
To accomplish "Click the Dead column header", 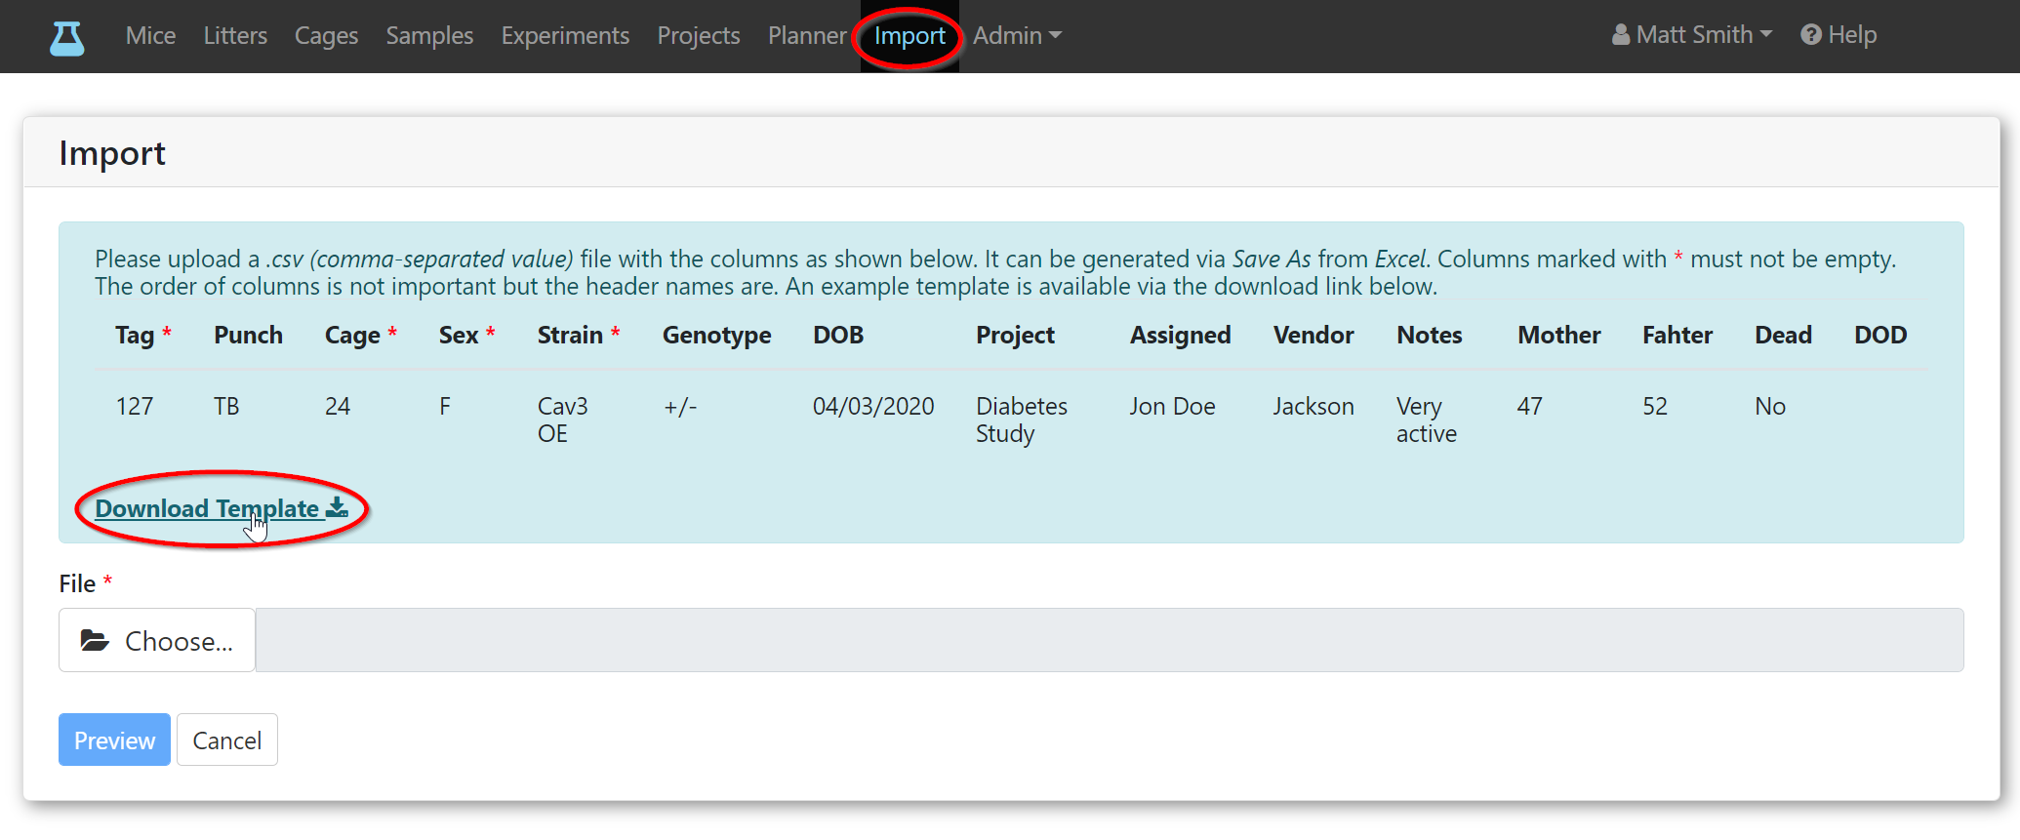I will pyautogui.click(x=1783, y=335).
